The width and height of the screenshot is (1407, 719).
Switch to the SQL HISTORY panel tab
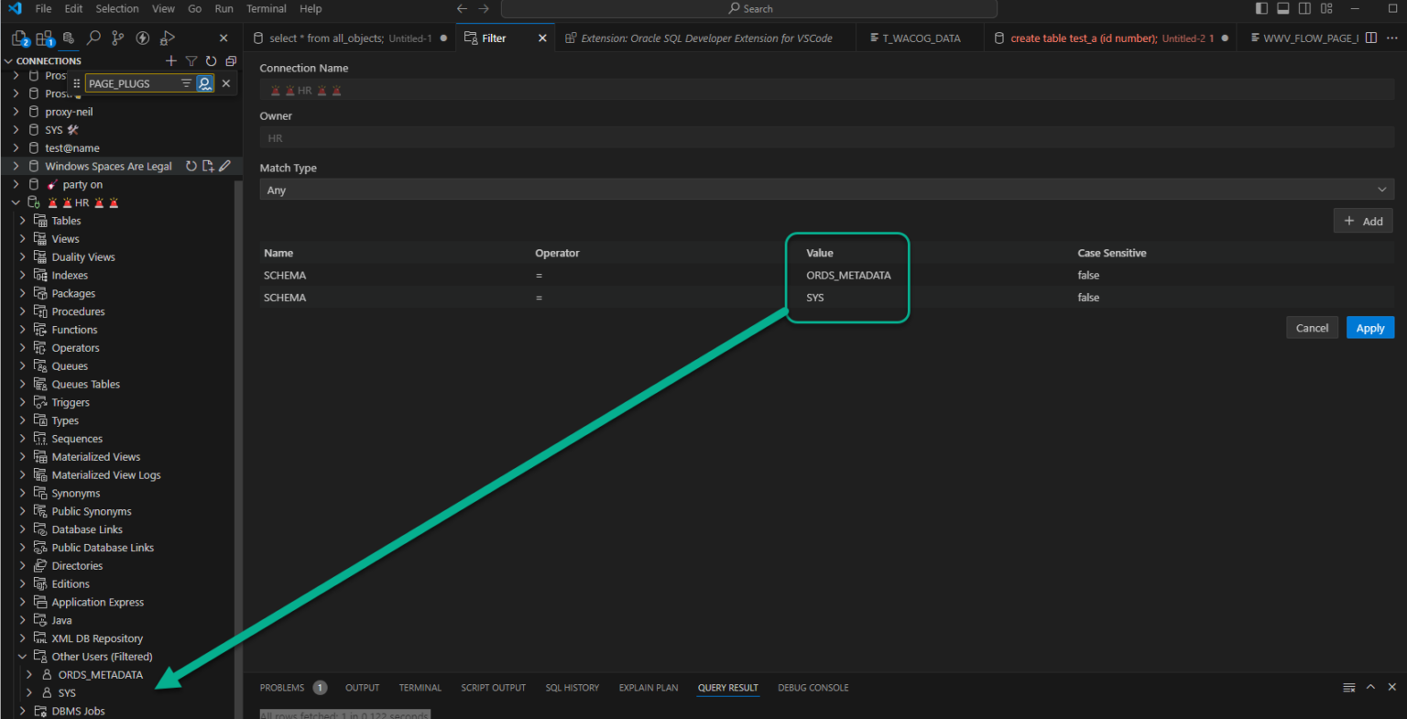(x=573, y=687)
